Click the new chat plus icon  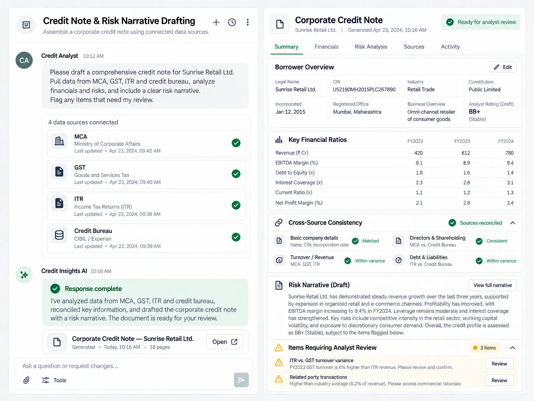coord(216,23)
